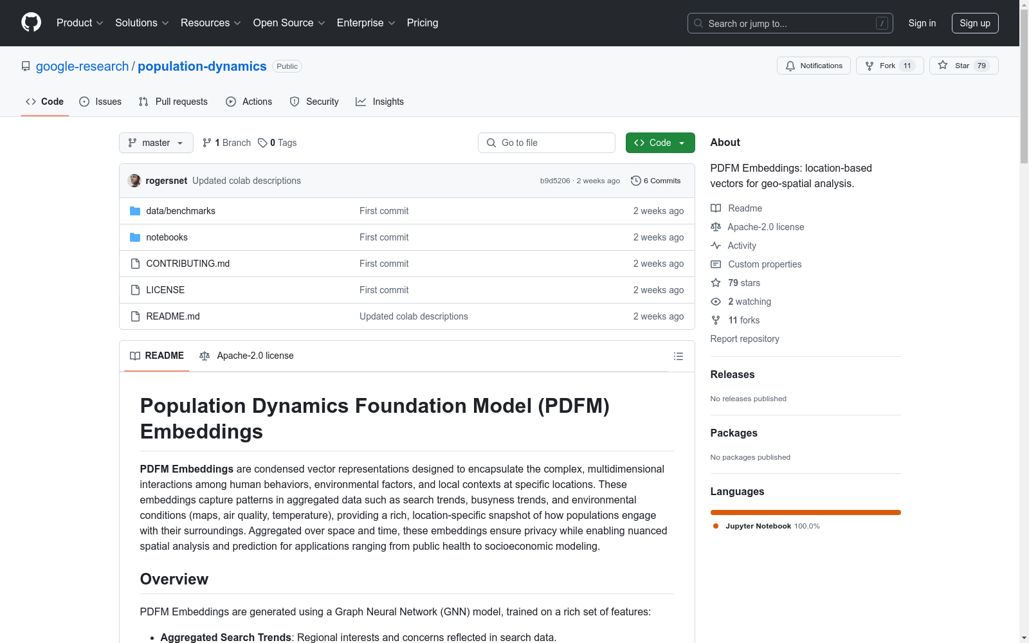Click the Star count 79 badge
The image size is (1029, 643).
coord(981,66)
